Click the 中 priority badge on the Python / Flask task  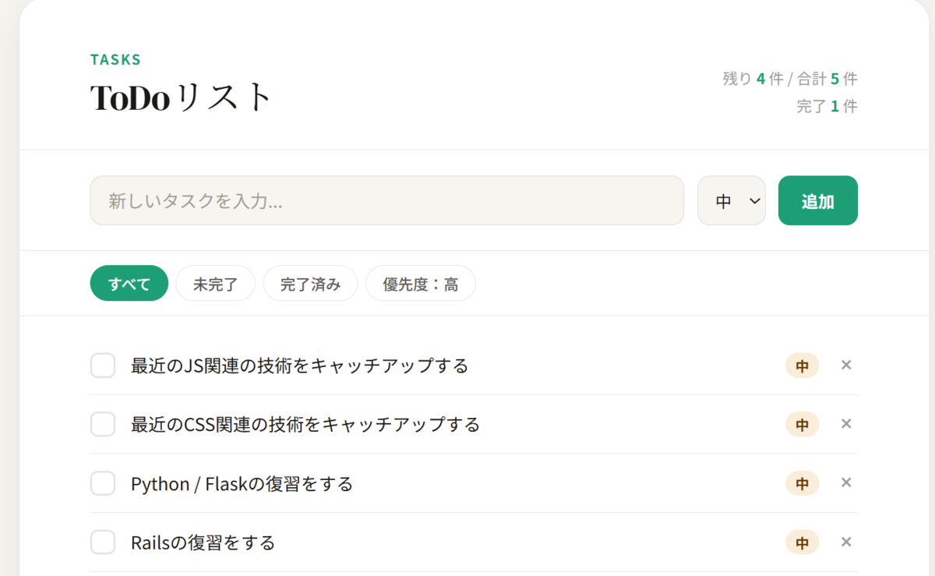point(802,483)
